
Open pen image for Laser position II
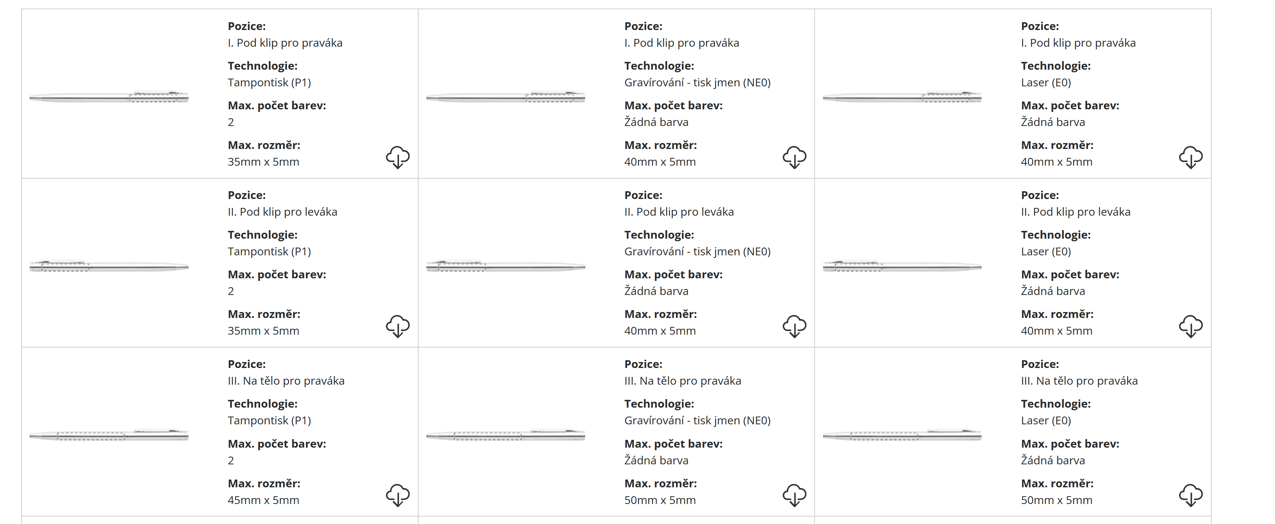[902, 266]
